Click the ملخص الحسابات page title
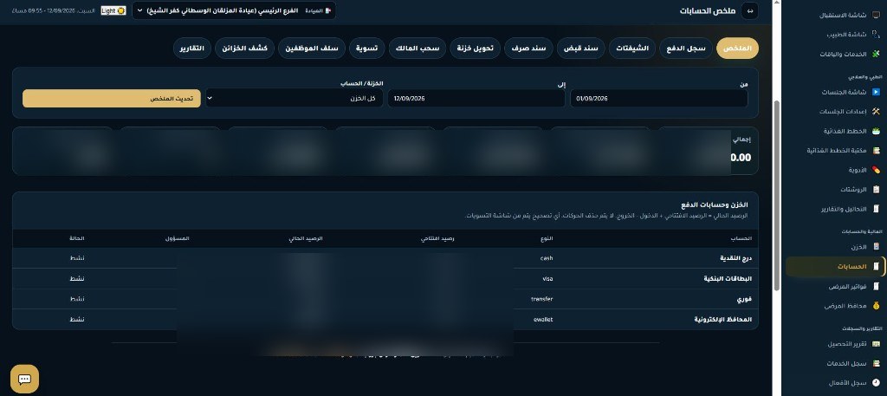 click(x=708, y=10)
